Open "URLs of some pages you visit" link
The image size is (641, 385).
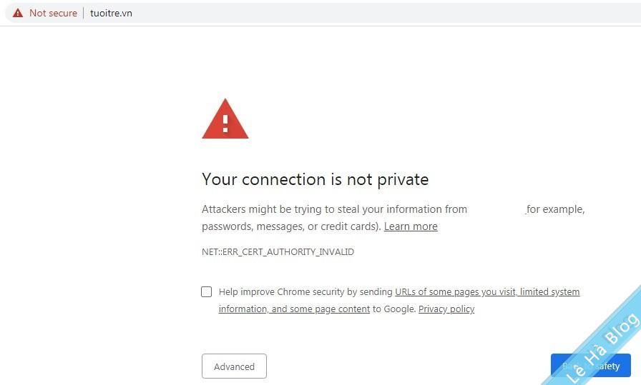pyautogui.click(x=456, y=291)
